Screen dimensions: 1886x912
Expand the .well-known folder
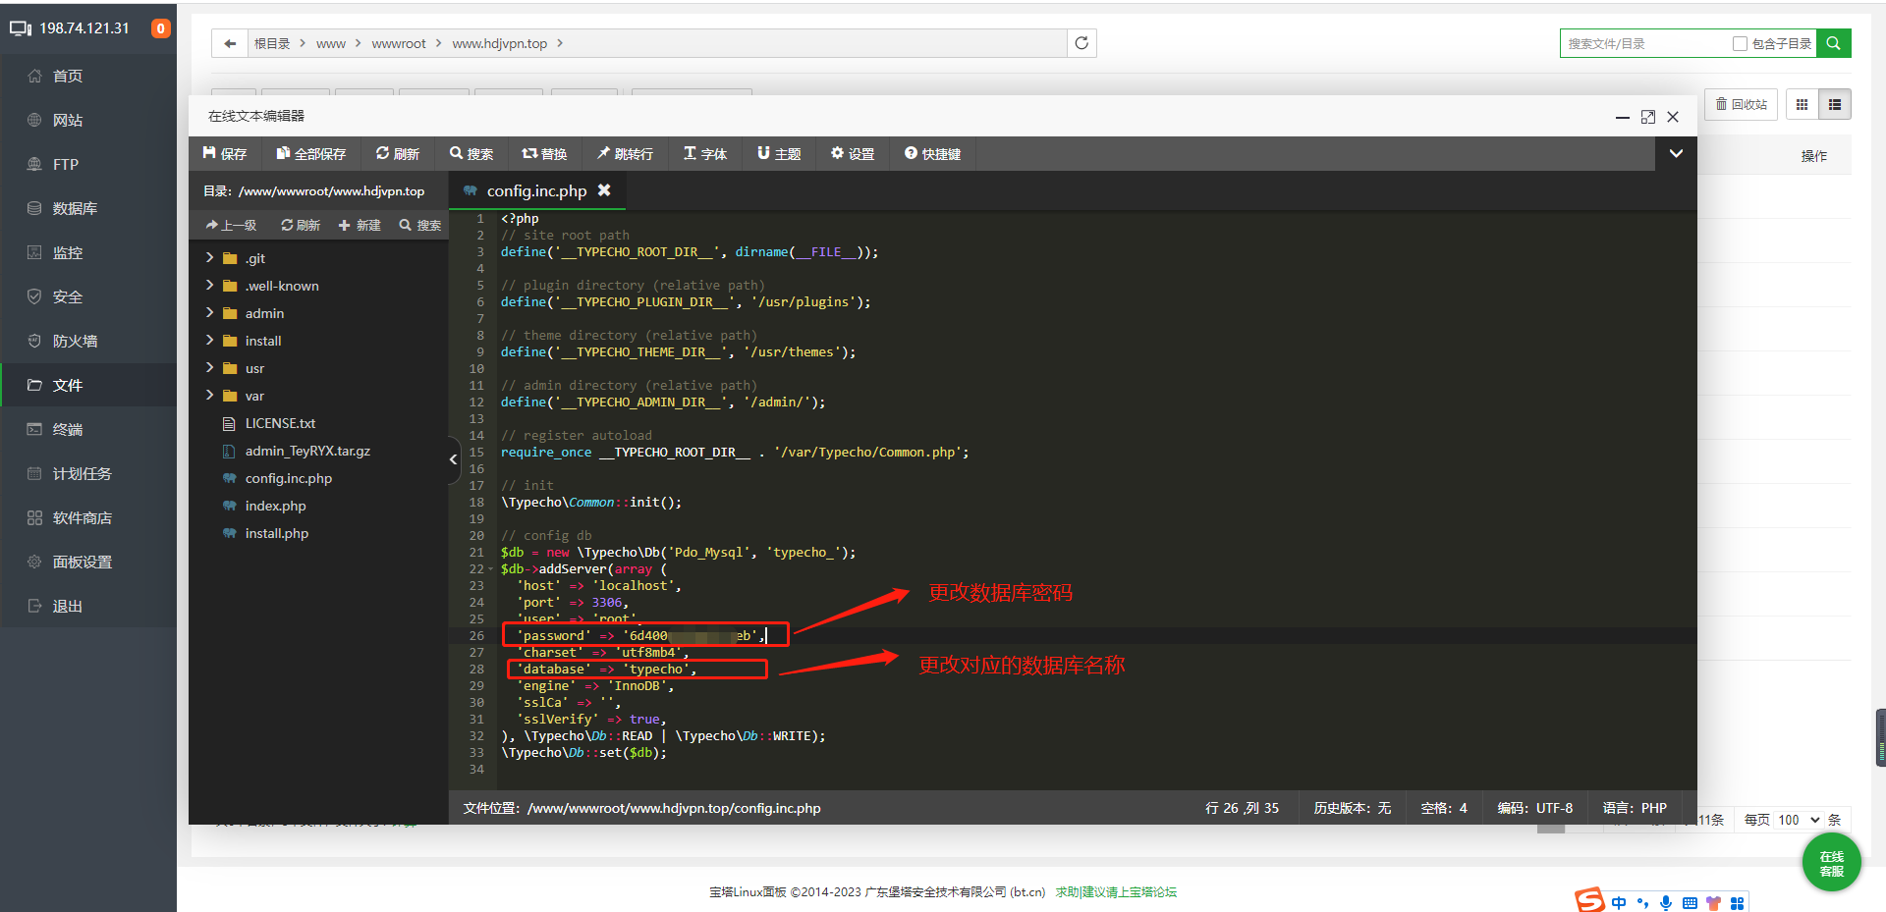209,285
